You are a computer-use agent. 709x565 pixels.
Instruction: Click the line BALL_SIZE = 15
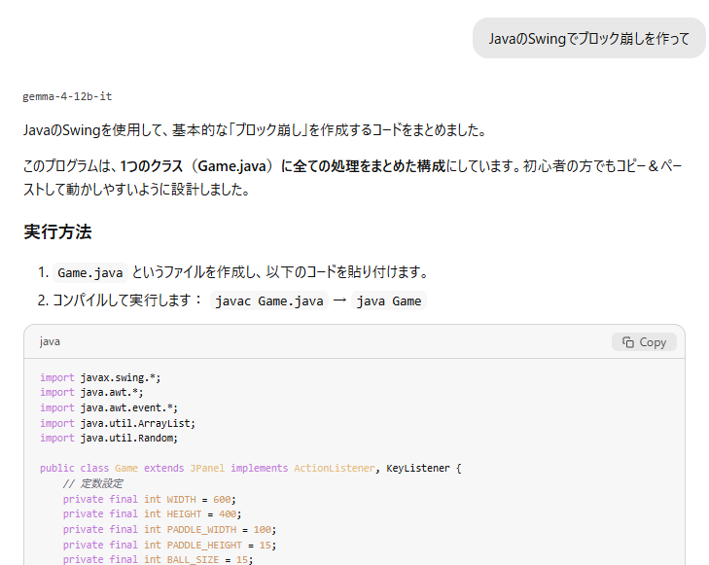click(x=158, y=559)
